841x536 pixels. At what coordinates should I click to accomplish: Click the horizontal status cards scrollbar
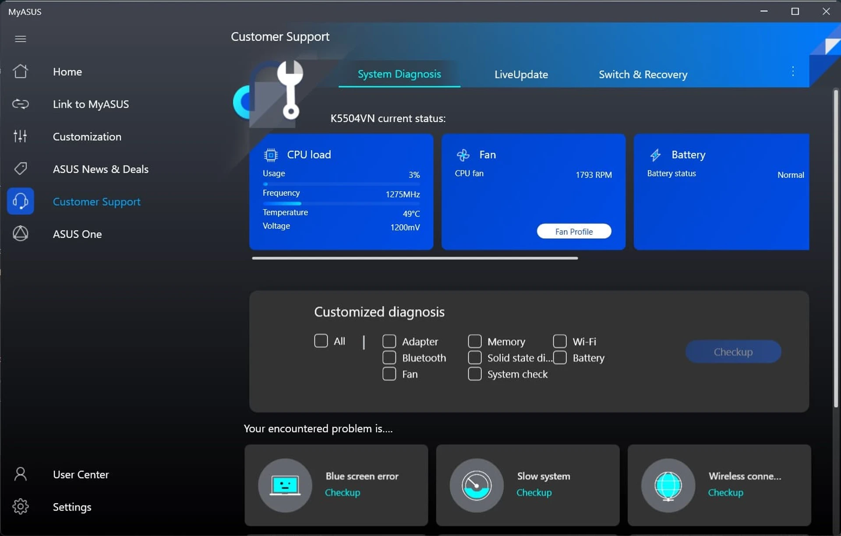tap(415, 258)
